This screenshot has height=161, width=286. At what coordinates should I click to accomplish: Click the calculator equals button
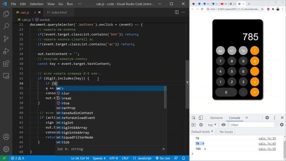point(255,93)
